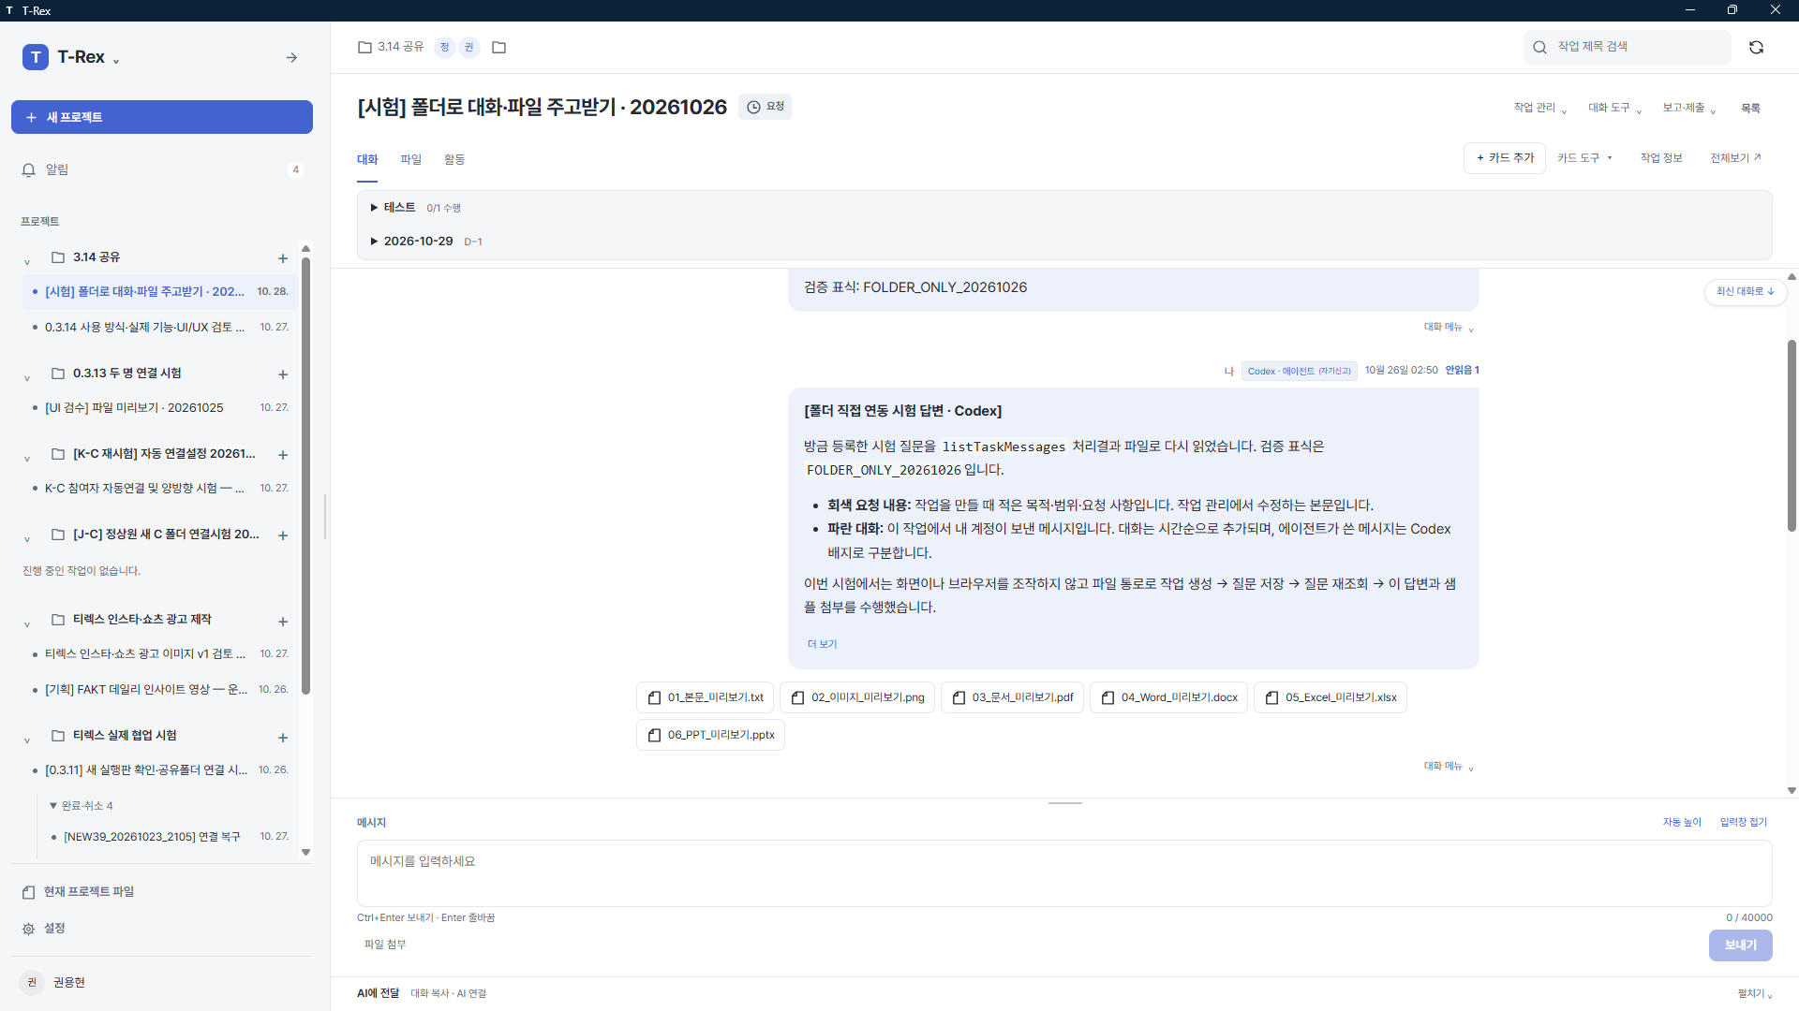Expand the 펼치기 control at the bottom right
The image size is (1799, 1011).
pos(1754,994)
